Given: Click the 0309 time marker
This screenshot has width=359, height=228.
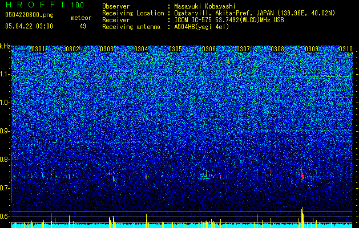Looking at the screenshot, I should click(x=312, y=49).
